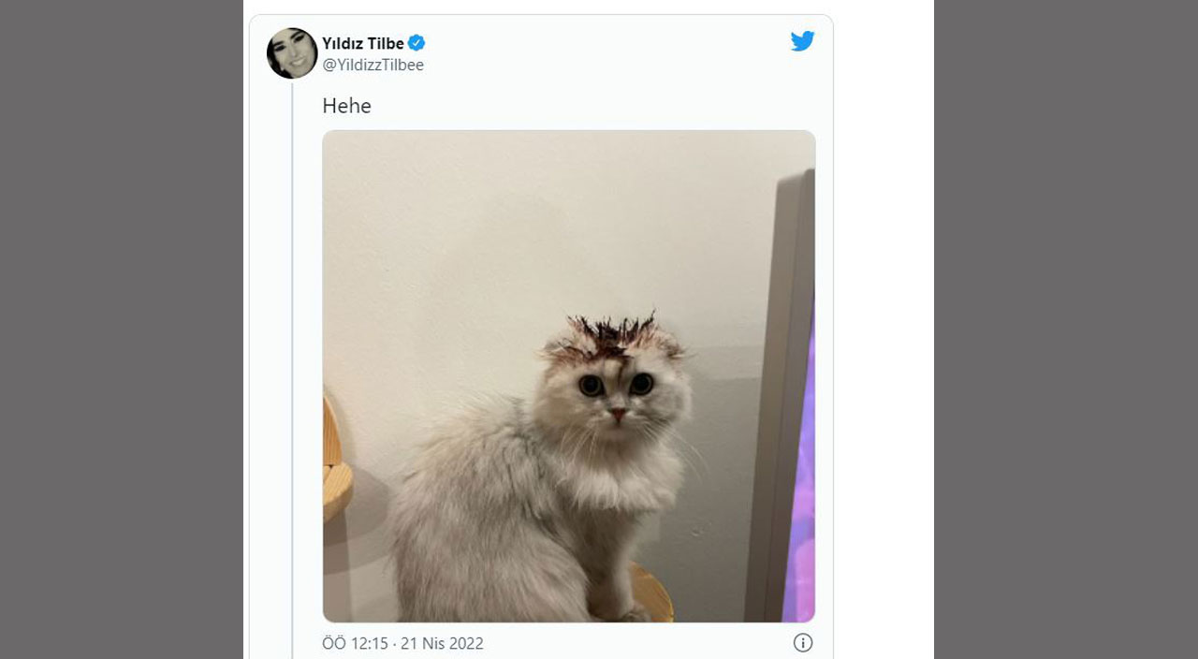Click the white space right of tweet card
The image size is (1198, 659).
pyautogui.click(x=883, y=329)
